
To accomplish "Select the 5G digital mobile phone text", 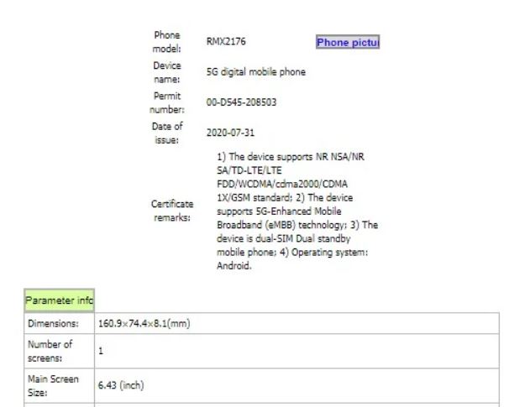I will pos(255,72).
